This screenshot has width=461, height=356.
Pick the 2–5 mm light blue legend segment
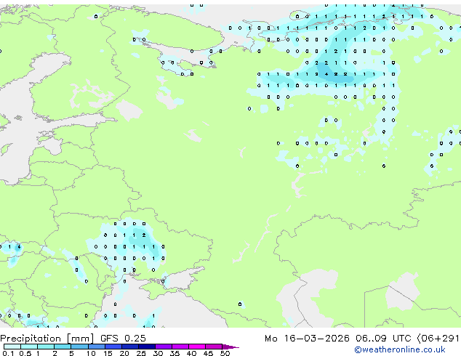[x=63, y=347]
